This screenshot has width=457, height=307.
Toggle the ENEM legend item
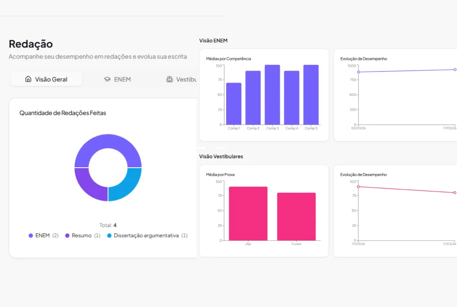click(43, 235)
